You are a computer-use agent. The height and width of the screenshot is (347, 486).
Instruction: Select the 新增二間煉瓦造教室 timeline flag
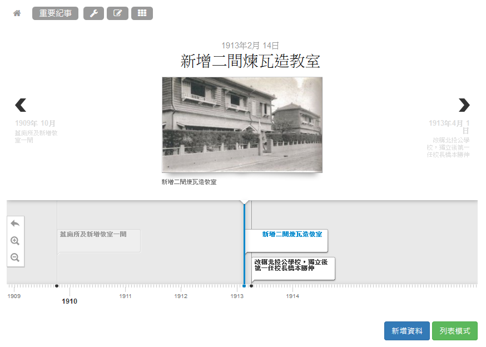291,235
